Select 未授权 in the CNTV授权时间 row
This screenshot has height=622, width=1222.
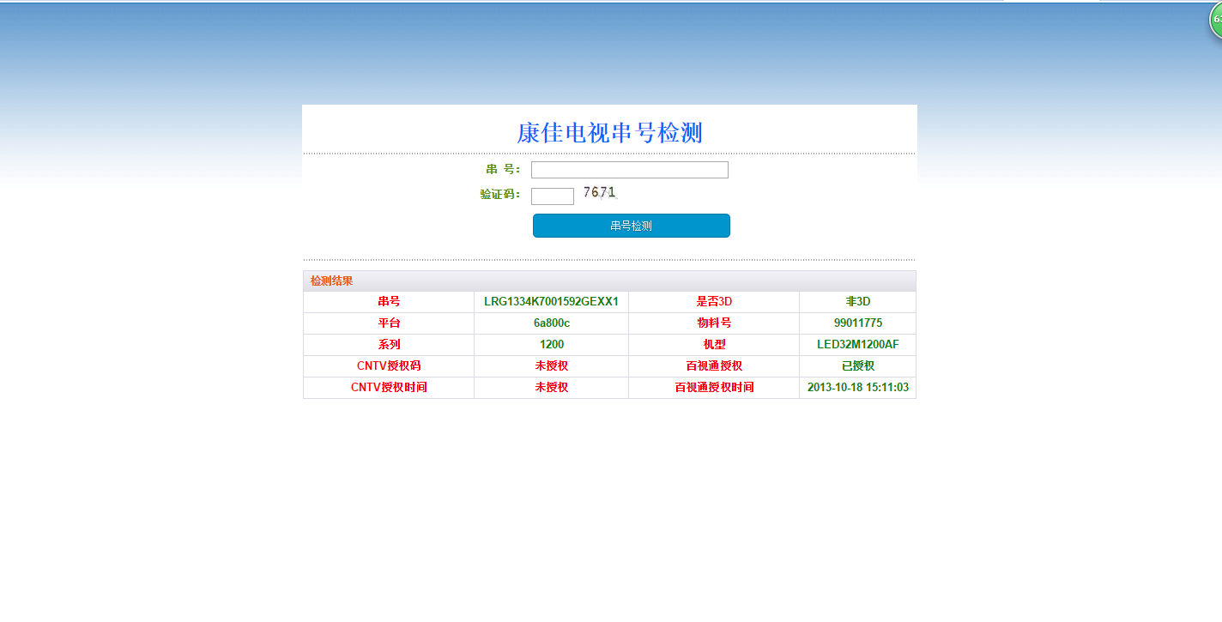[551, 388]
